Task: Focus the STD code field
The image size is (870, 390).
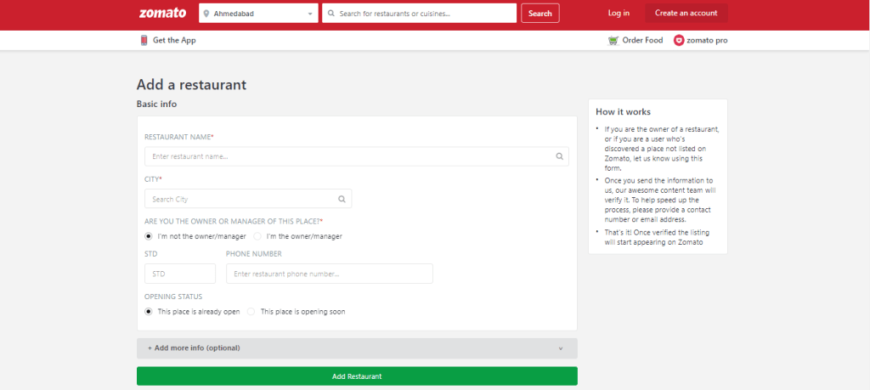Action: pyautogui.click(x=180, y=274)
